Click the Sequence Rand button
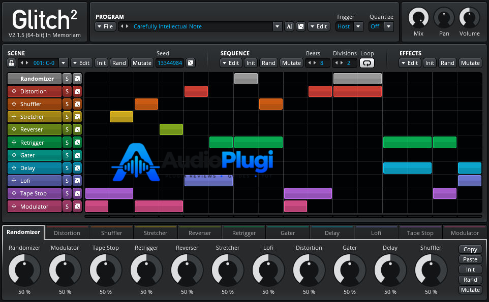 268,63
